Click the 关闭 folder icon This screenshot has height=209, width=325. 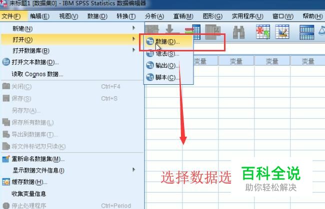tap(6, 86)
